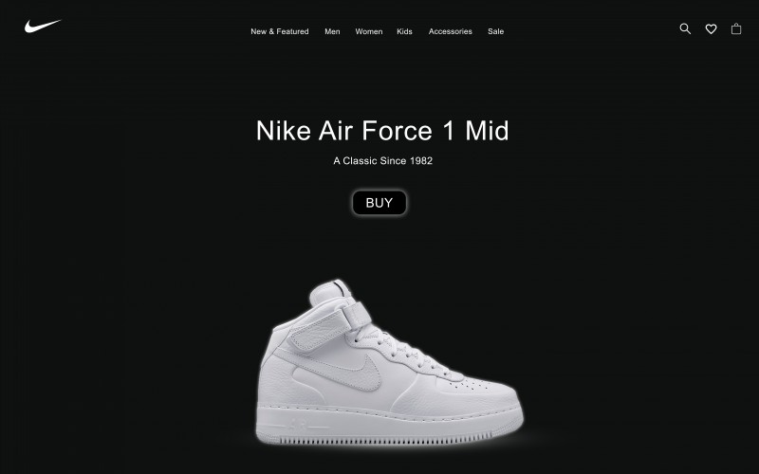Click the sneaker's white laces
759x474 pixels.
coord(401,352)
